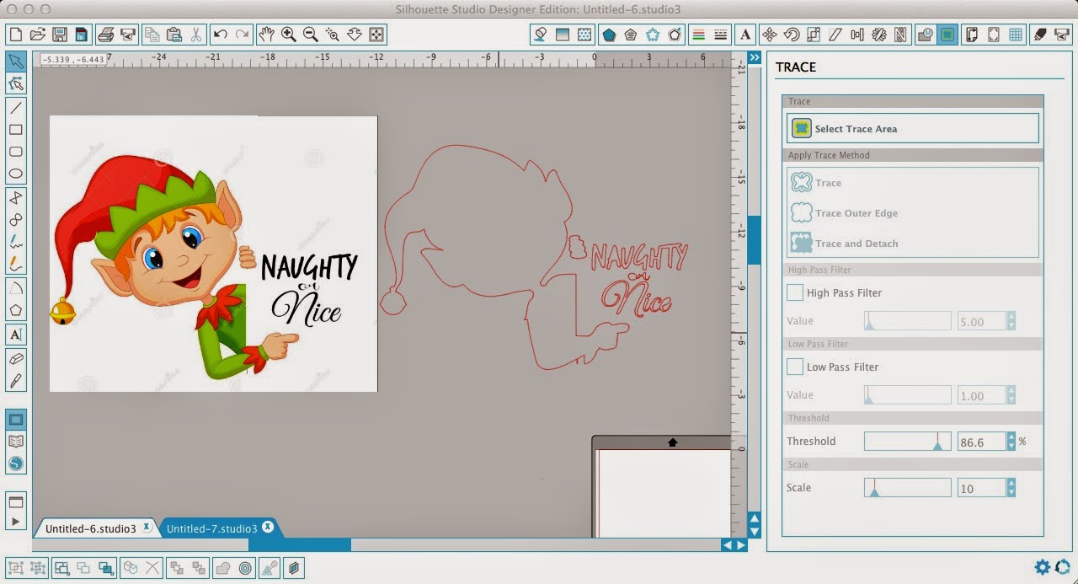The height and width of the screenshot is (584, 1078).
Task: Open the Replicate panel icon
Action: (879, 35)
